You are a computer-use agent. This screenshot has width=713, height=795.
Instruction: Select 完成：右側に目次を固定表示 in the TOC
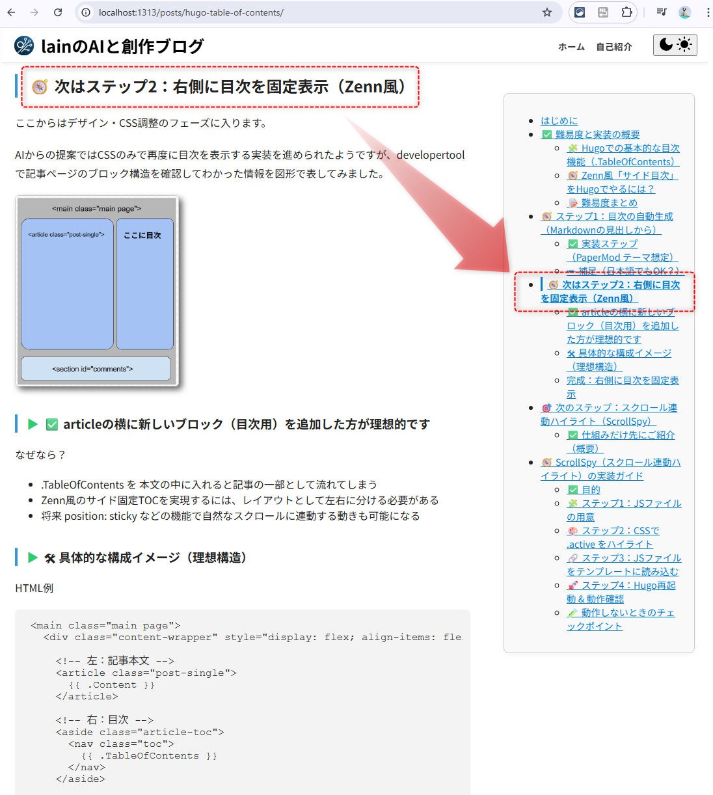pos(622,381)
